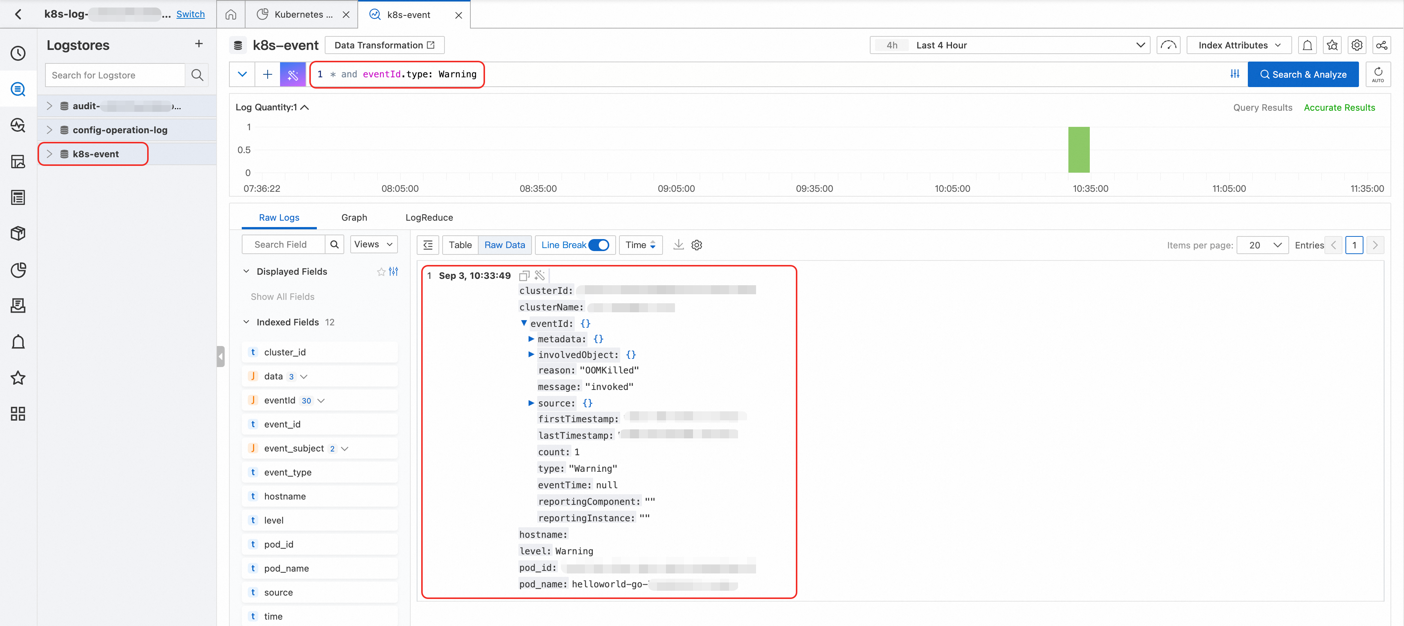This screenshot has width=1404, height=626.
Task: Click Show All Fields
Action: 282,296
